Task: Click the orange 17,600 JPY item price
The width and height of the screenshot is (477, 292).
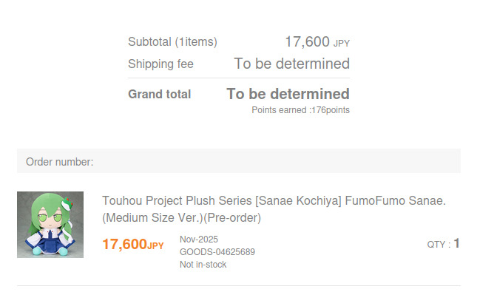Action: (x=133, y=244)
